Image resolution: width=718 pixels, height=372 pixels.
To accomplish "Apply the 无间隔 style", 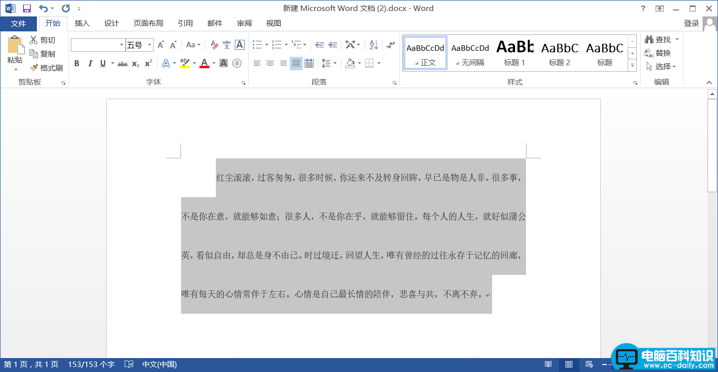I will click(x=470, y=53).
